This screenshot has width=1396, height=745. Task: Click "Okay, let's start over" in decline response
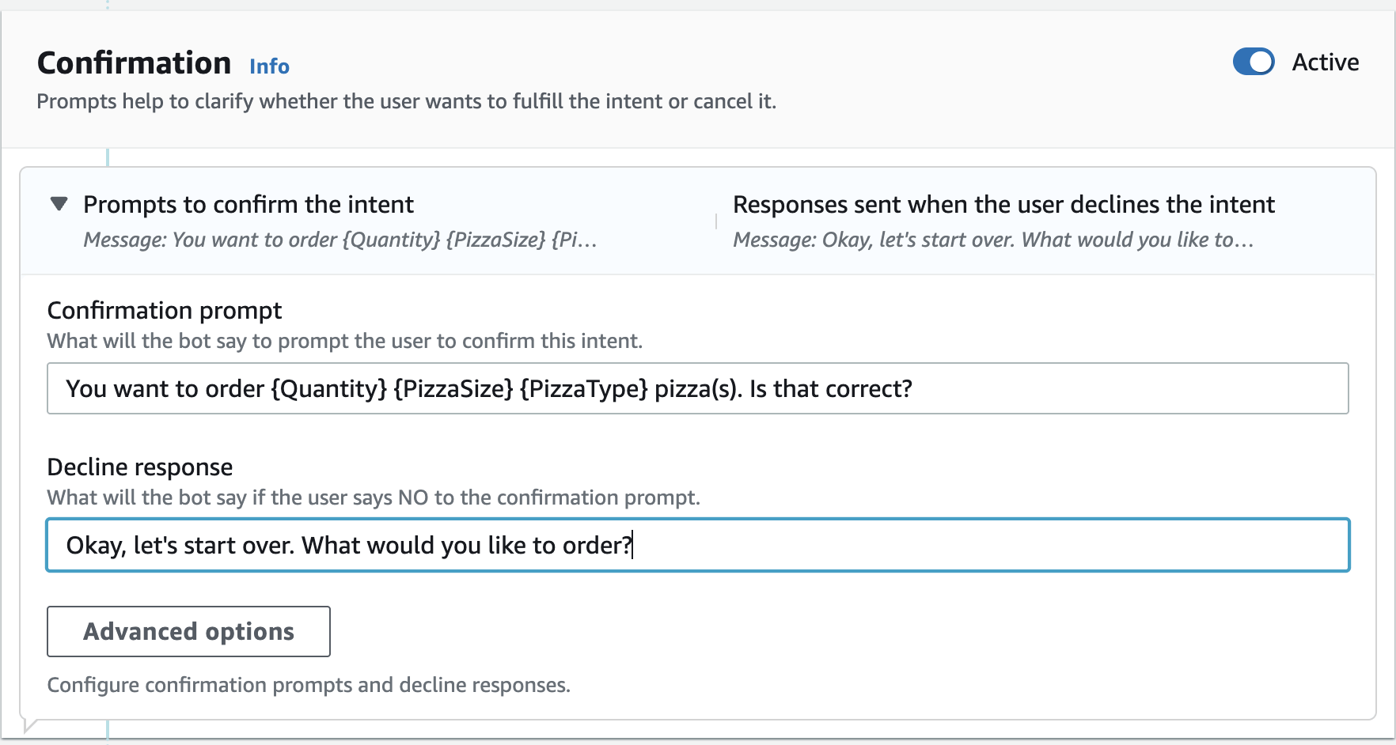click(180, 546)
